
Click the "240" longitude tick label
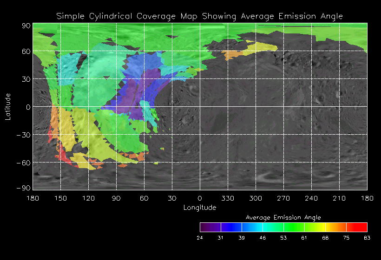[x=311, y=198]
